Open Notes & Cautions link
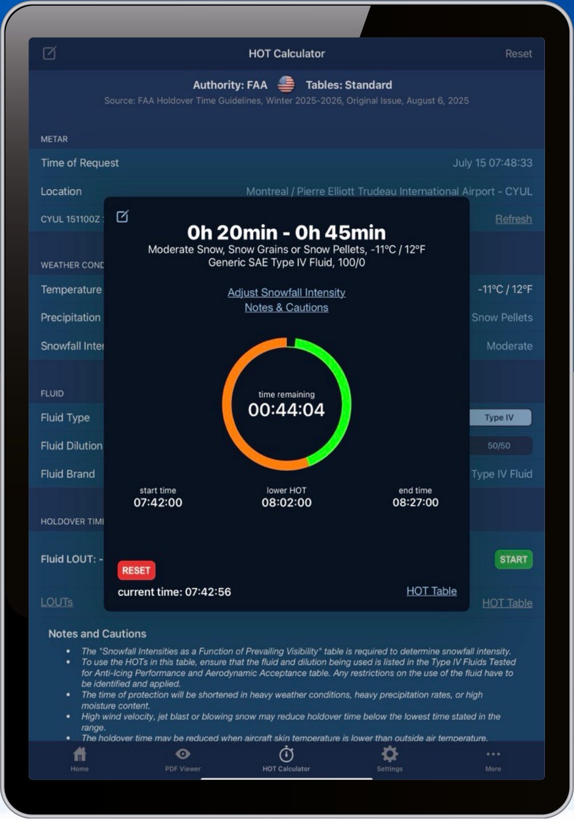The height and width of the screenshot is (819, 574). click(x=286, y=308)
